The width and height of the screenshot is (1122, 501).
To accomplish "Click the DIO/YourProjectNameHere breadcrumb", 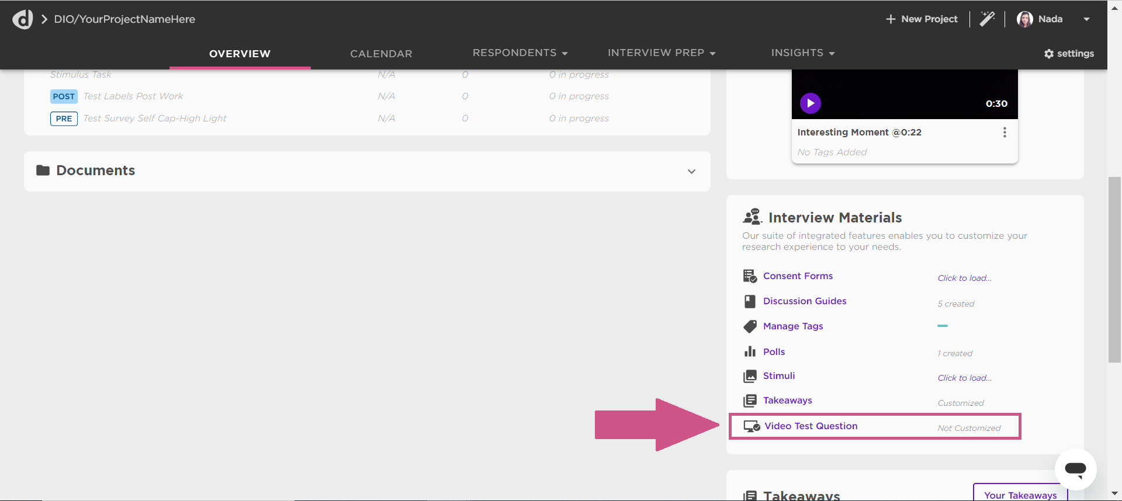I will 124,19.
